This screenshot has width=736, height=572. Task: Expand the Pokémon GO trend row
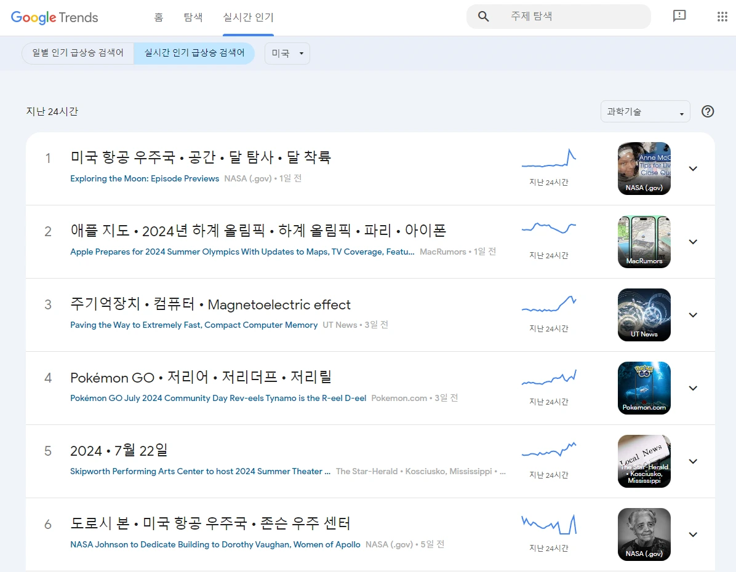click(693, 388)
